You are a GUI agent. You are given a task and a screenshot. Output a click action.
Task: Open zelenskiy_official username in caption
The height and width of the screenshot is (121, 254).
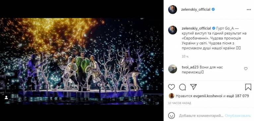pos(196,28)
